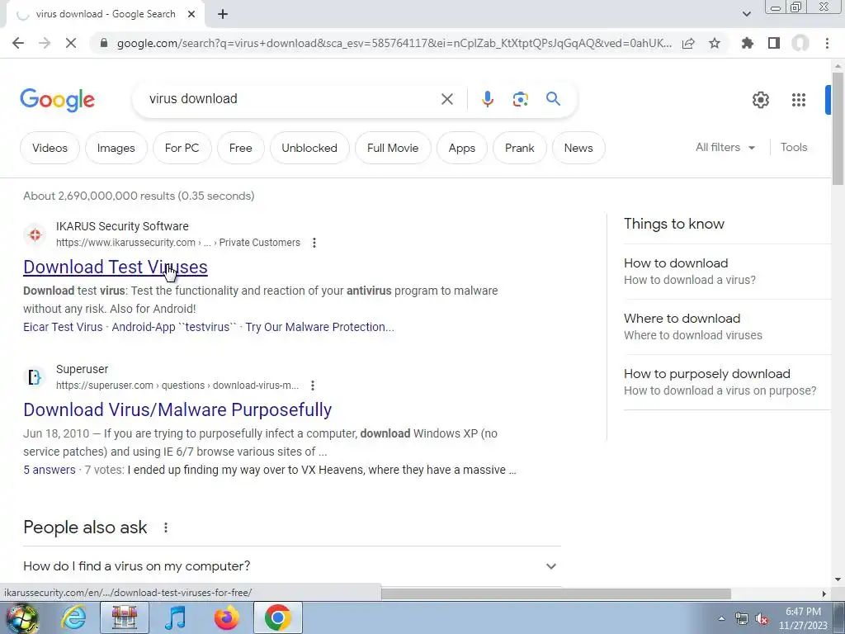Select the Videos filter chip
Screen dimensions: 845x634
(50, 148)
